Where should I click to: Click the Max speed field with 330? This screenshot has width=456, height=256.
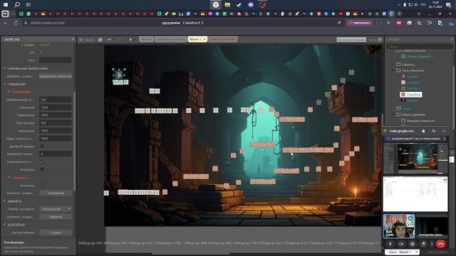point(56,100)
